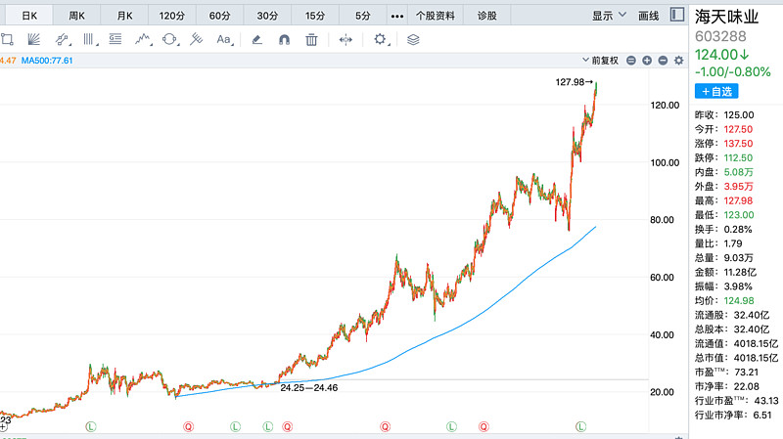This screenshot has width=783, height=439.
Task: Choose the Aa text annotation tool
Action: [x=224, y=39]
